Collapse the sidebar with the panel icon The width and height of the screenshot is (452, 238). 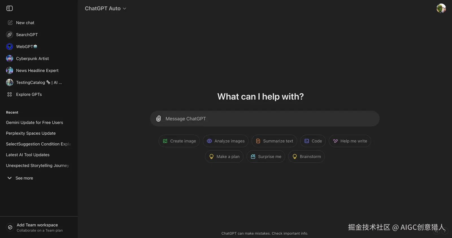click(10, 8)
